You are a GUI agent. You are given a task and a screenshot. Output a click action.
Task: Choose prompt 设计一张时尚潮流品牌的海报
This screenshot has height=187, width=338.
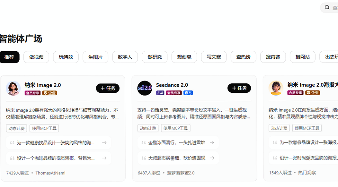[x=303, y=158]
